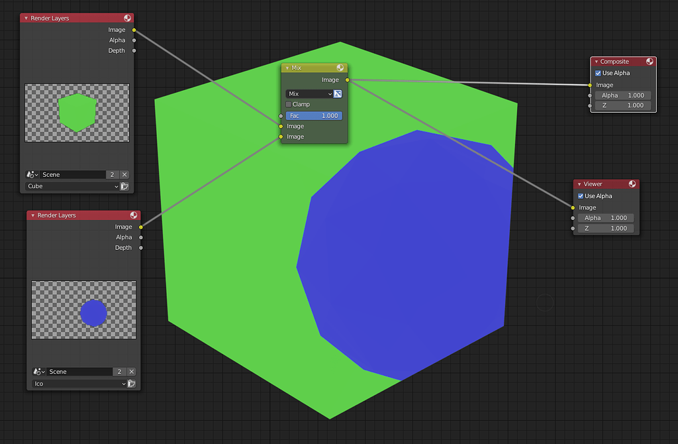Click the Viewer node Z input socket
Screen dimensions: 678x444
pos(573,228)
